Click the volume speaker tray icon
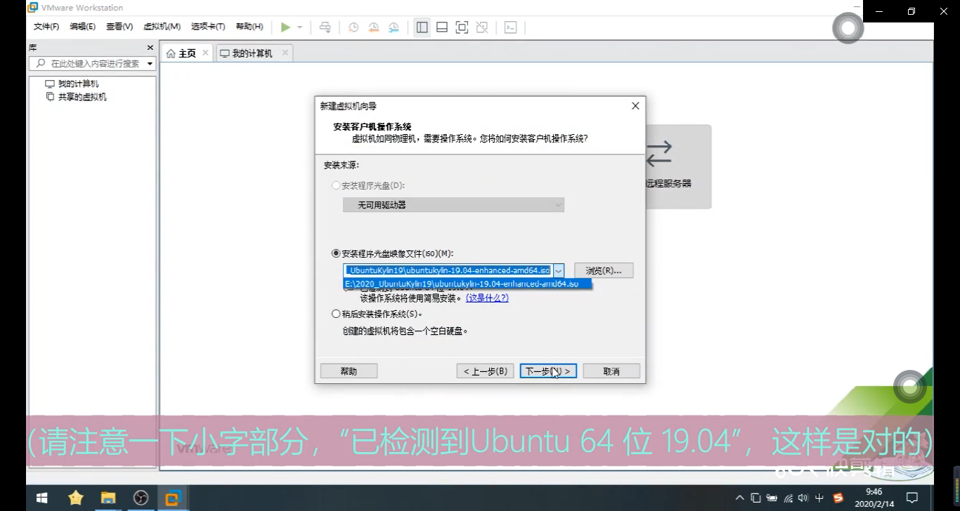Screen dimensions: 960x511 (803, 498)
